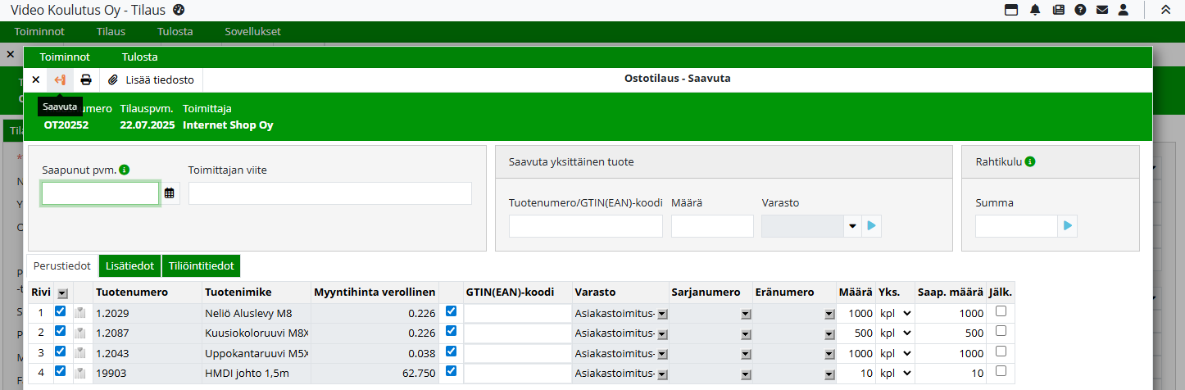1185x390 pixels.
Task: Expand the Varasto dropdown for row 2
Action: [662, 333]
